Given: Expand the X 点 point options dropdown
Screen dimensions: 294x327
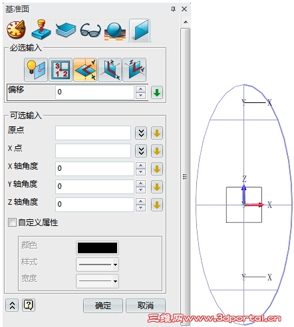Looking at the screenshot, I should pos(141,151).
